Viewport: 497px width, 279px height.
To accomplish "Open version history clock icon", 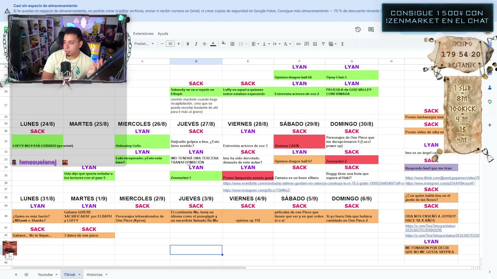I will tap(358, 29).
